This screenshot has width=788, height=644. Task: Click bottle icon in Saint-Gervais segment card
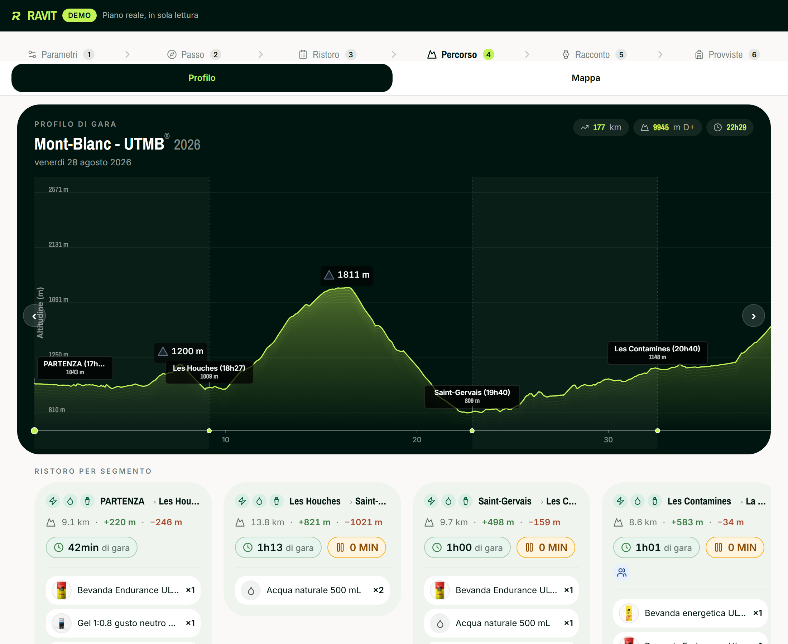tap(465, 501)
